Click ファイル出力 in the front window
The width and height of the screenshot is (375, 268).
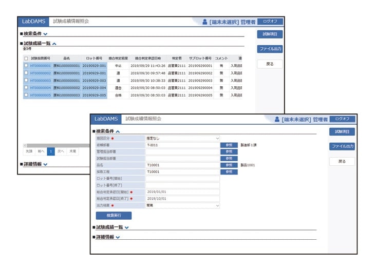[x=342, y=146]
